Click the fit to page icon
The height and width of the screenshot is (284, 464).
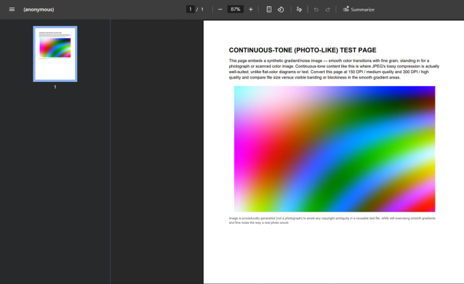click(x=269, y=10)
